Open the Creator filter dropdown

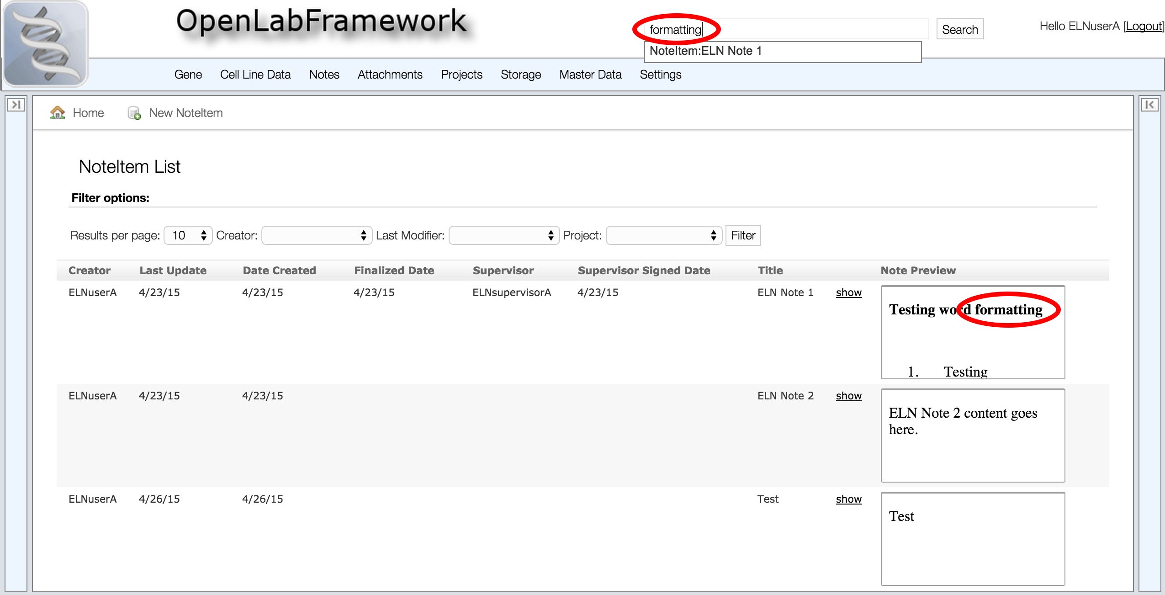pyautogui.click(x=317, y=235)
